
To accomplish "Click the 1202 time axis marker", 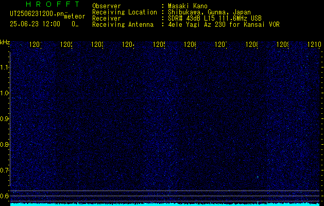I will point(66,44).
